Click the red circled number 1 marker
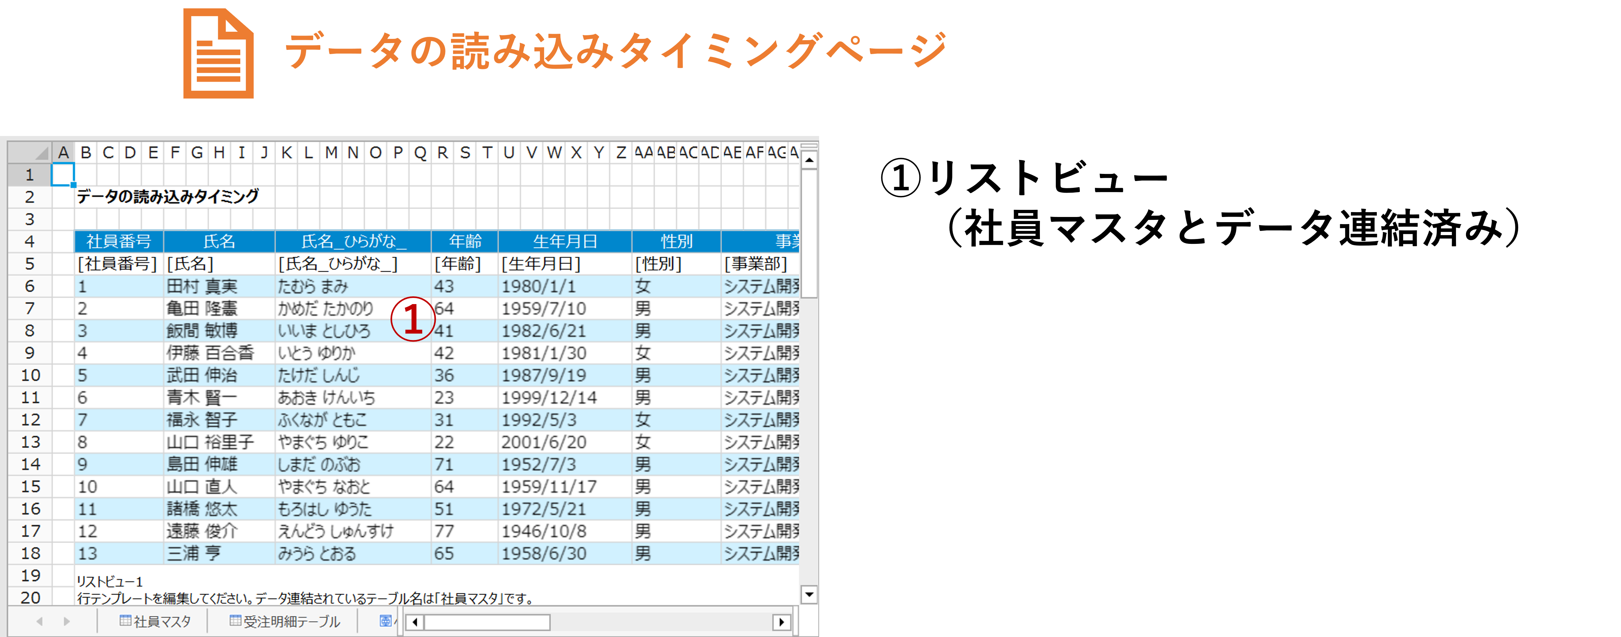 coord(413,319)
